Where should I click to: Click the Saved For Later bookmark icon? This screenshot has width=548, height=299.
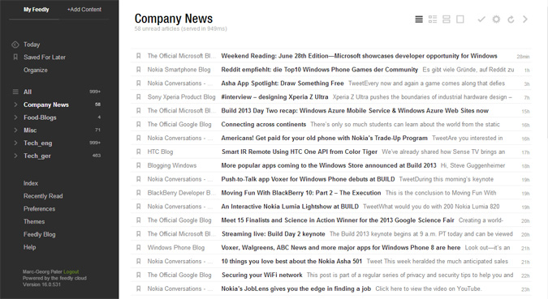pyautogui.click(x=15, y=57)
